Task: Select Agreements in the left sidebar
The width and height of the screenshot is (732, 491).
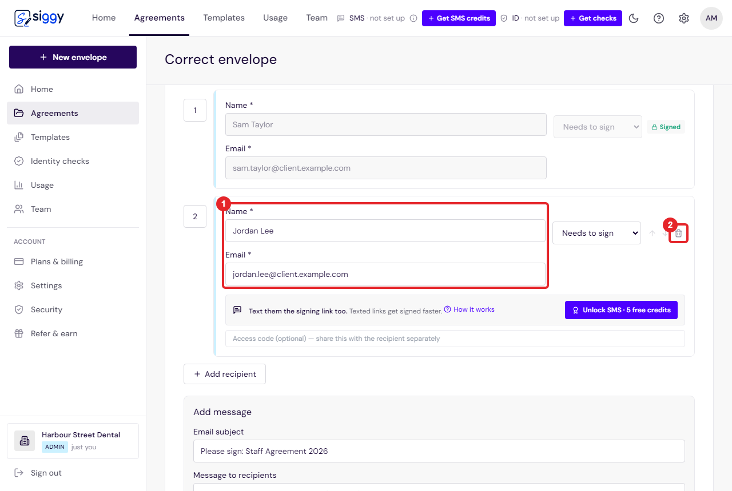Action: 73,113
